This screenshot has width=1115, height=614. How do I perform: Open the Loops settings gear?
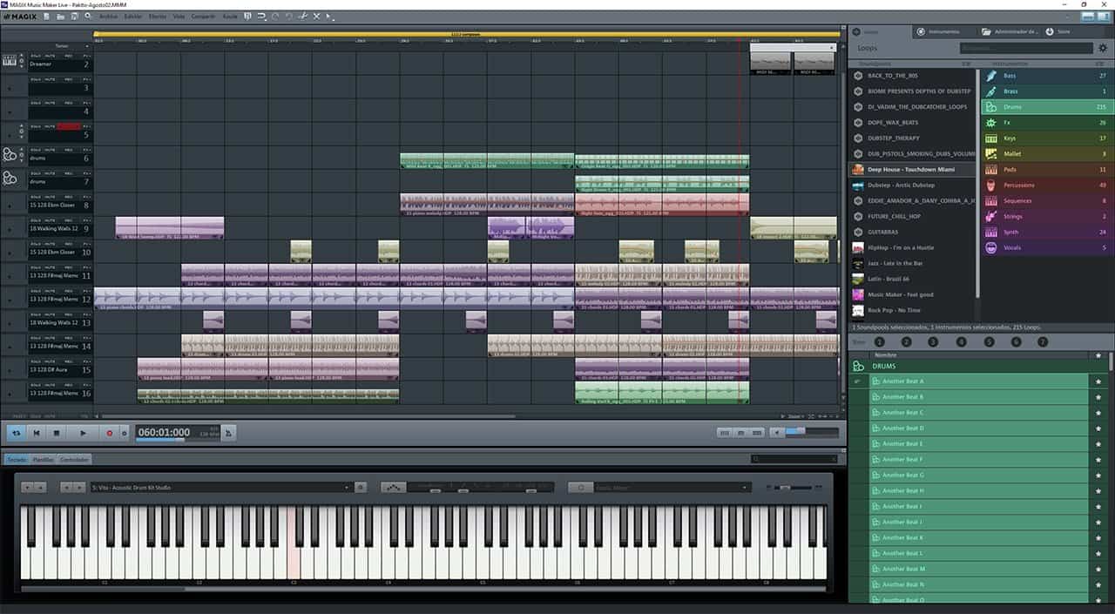tap(1103, 48)
